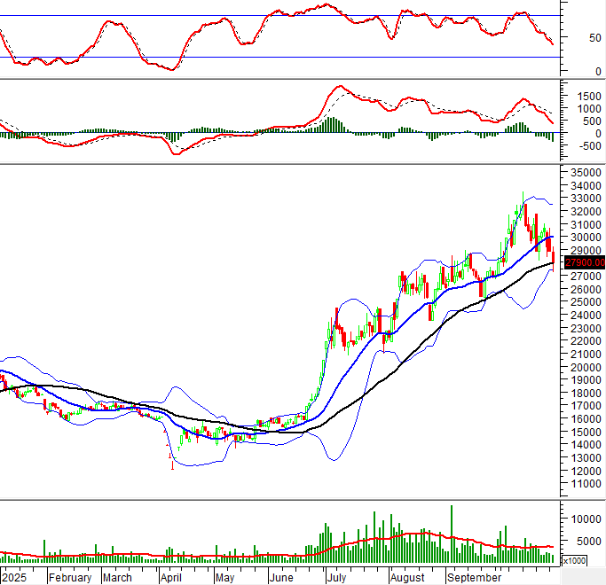Image resolution: width=606 pixels, height=585 pixels.
Task: Click the tallest volume bar in September
Action: coord(452,534)
